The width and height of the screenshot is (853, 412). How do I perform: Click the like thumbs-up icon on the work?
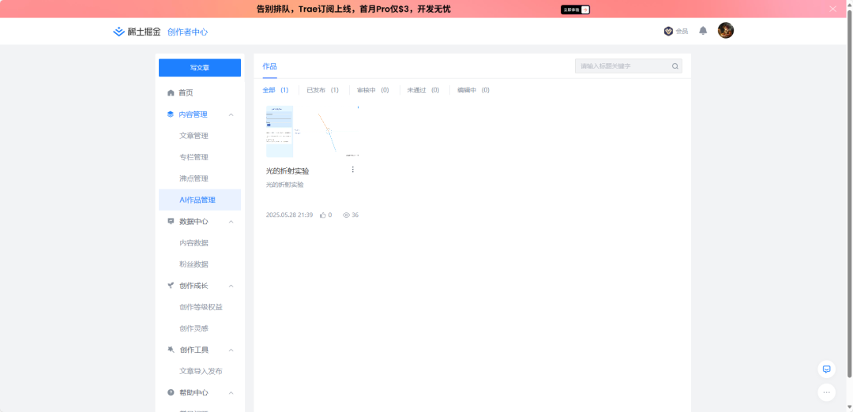(323, 215)
